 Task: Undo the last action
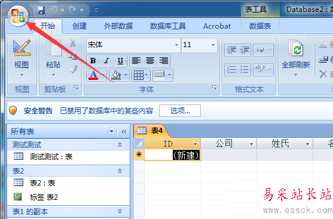coord(54,10)
